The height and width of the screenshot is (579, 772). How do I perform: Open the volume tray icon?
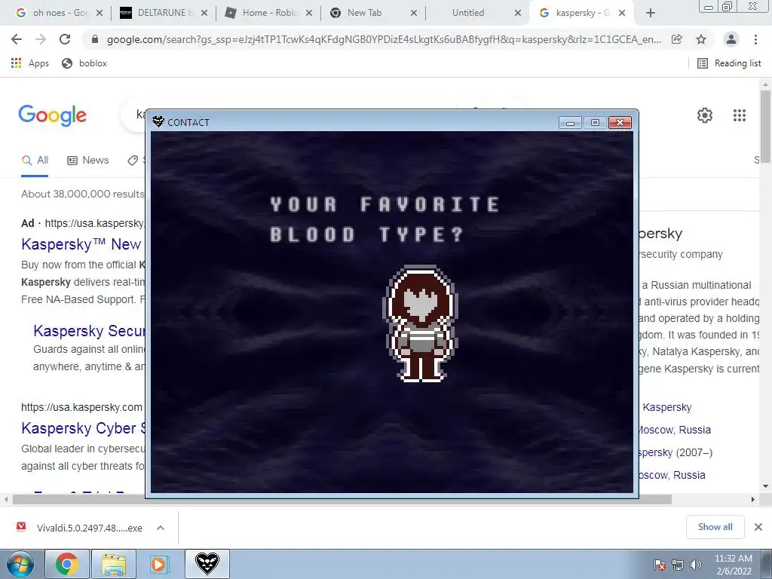point(696,565)
